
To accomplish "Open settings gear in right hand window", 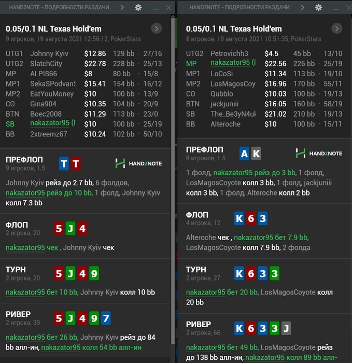I will click(x=319, y=7).
